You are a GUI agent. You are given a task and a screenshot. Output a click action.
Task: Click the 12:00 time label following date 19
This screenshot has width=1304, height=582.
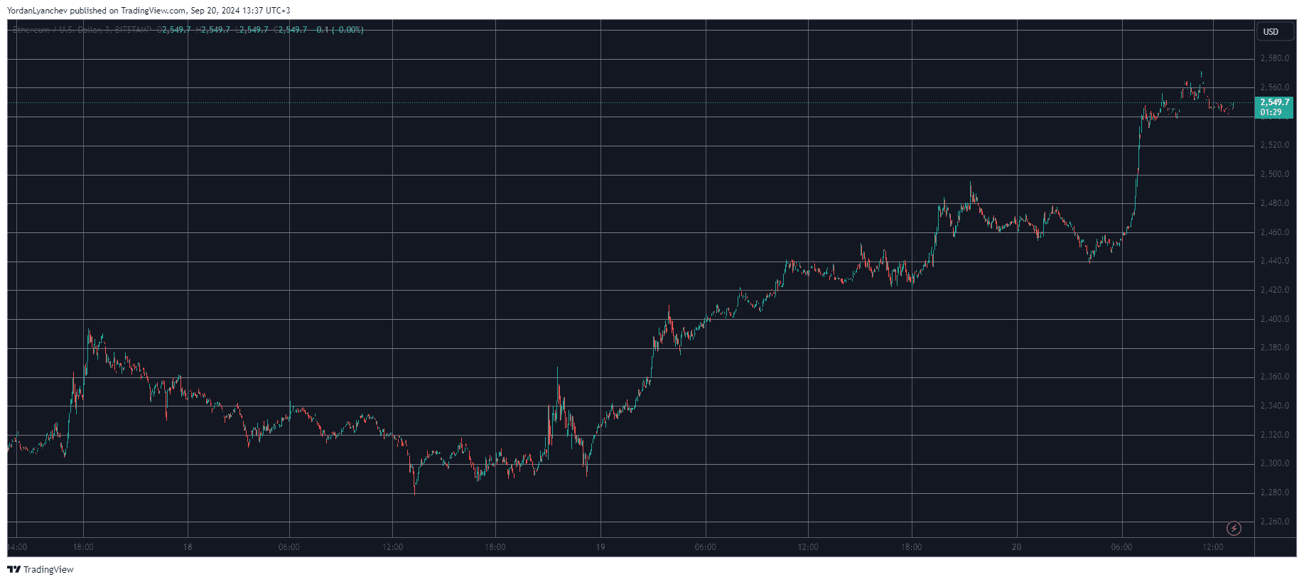pyautogui.click(x=808, y=547)
